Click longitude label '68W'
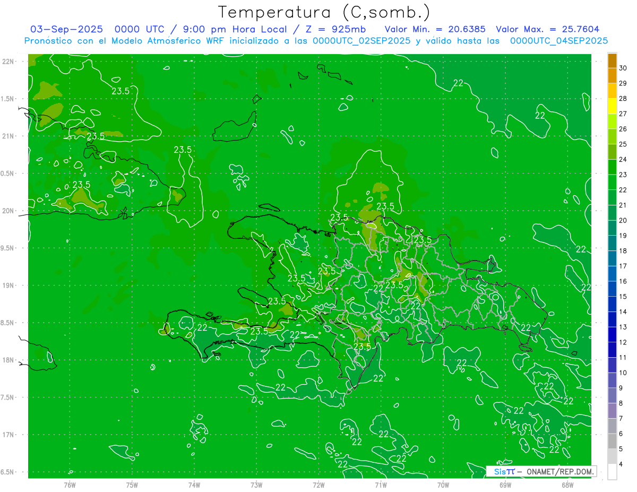The width and height of the screenshot is (637, 492). (567, 485)
